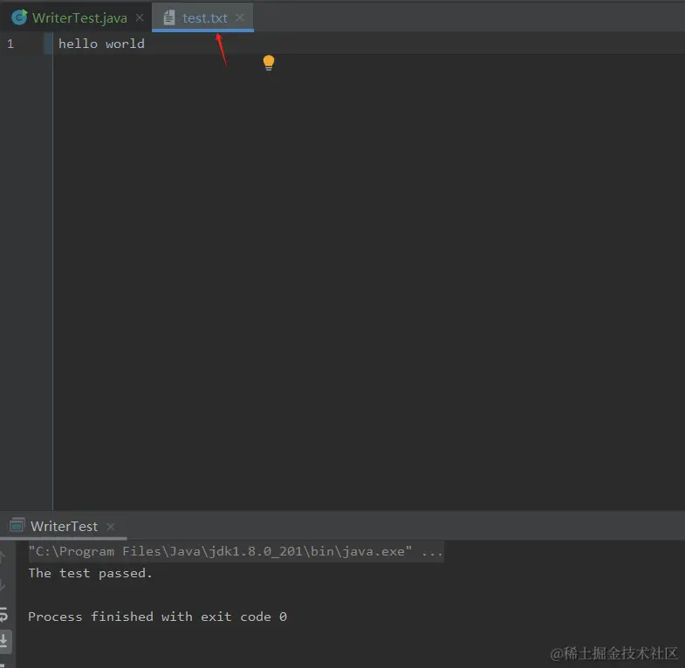
Task: Click scroll to end console icon
Action: 3,640
